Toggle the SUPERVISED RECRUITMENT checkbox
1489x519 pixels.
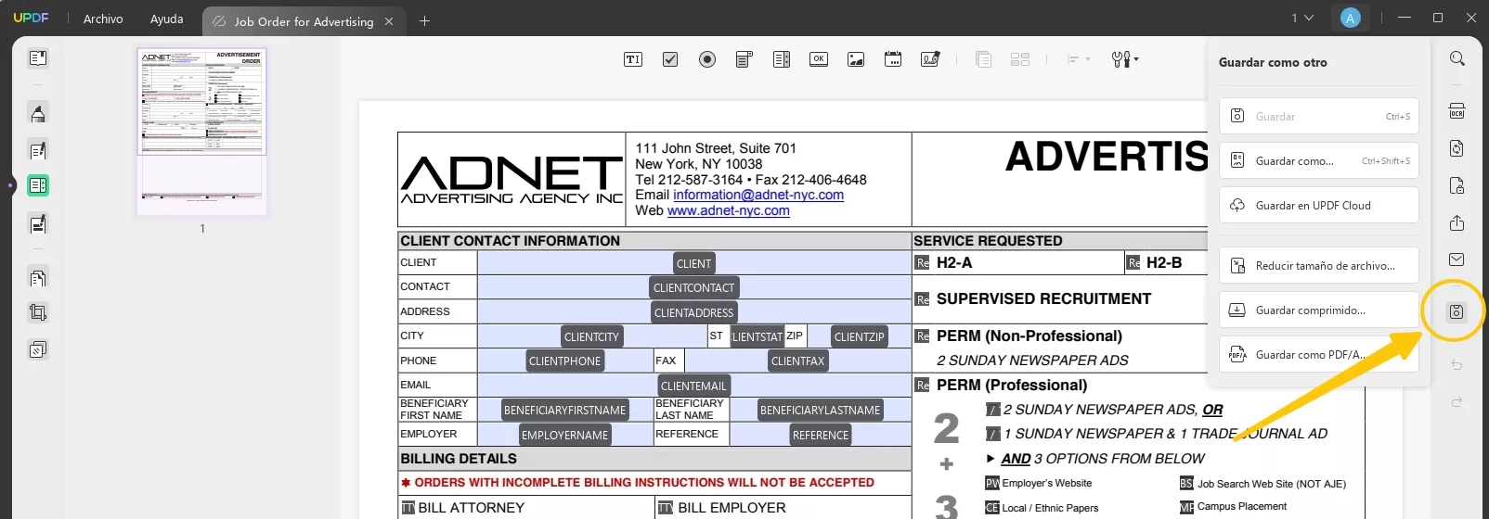tap(923, 299)
